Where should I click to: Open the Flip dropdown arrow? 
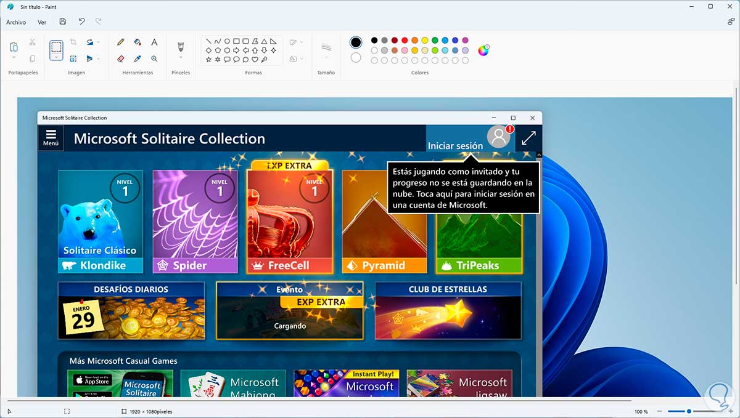coord(98,59)
